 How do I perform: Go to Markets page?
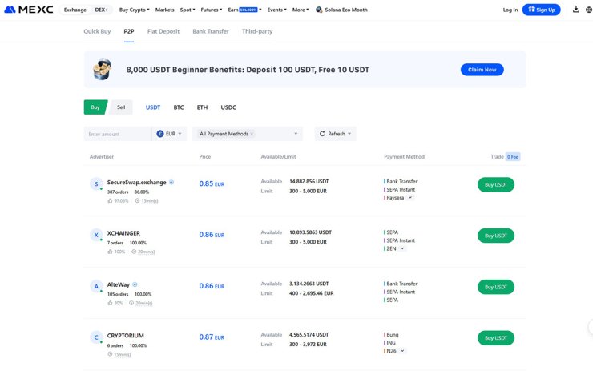[164, 10]
